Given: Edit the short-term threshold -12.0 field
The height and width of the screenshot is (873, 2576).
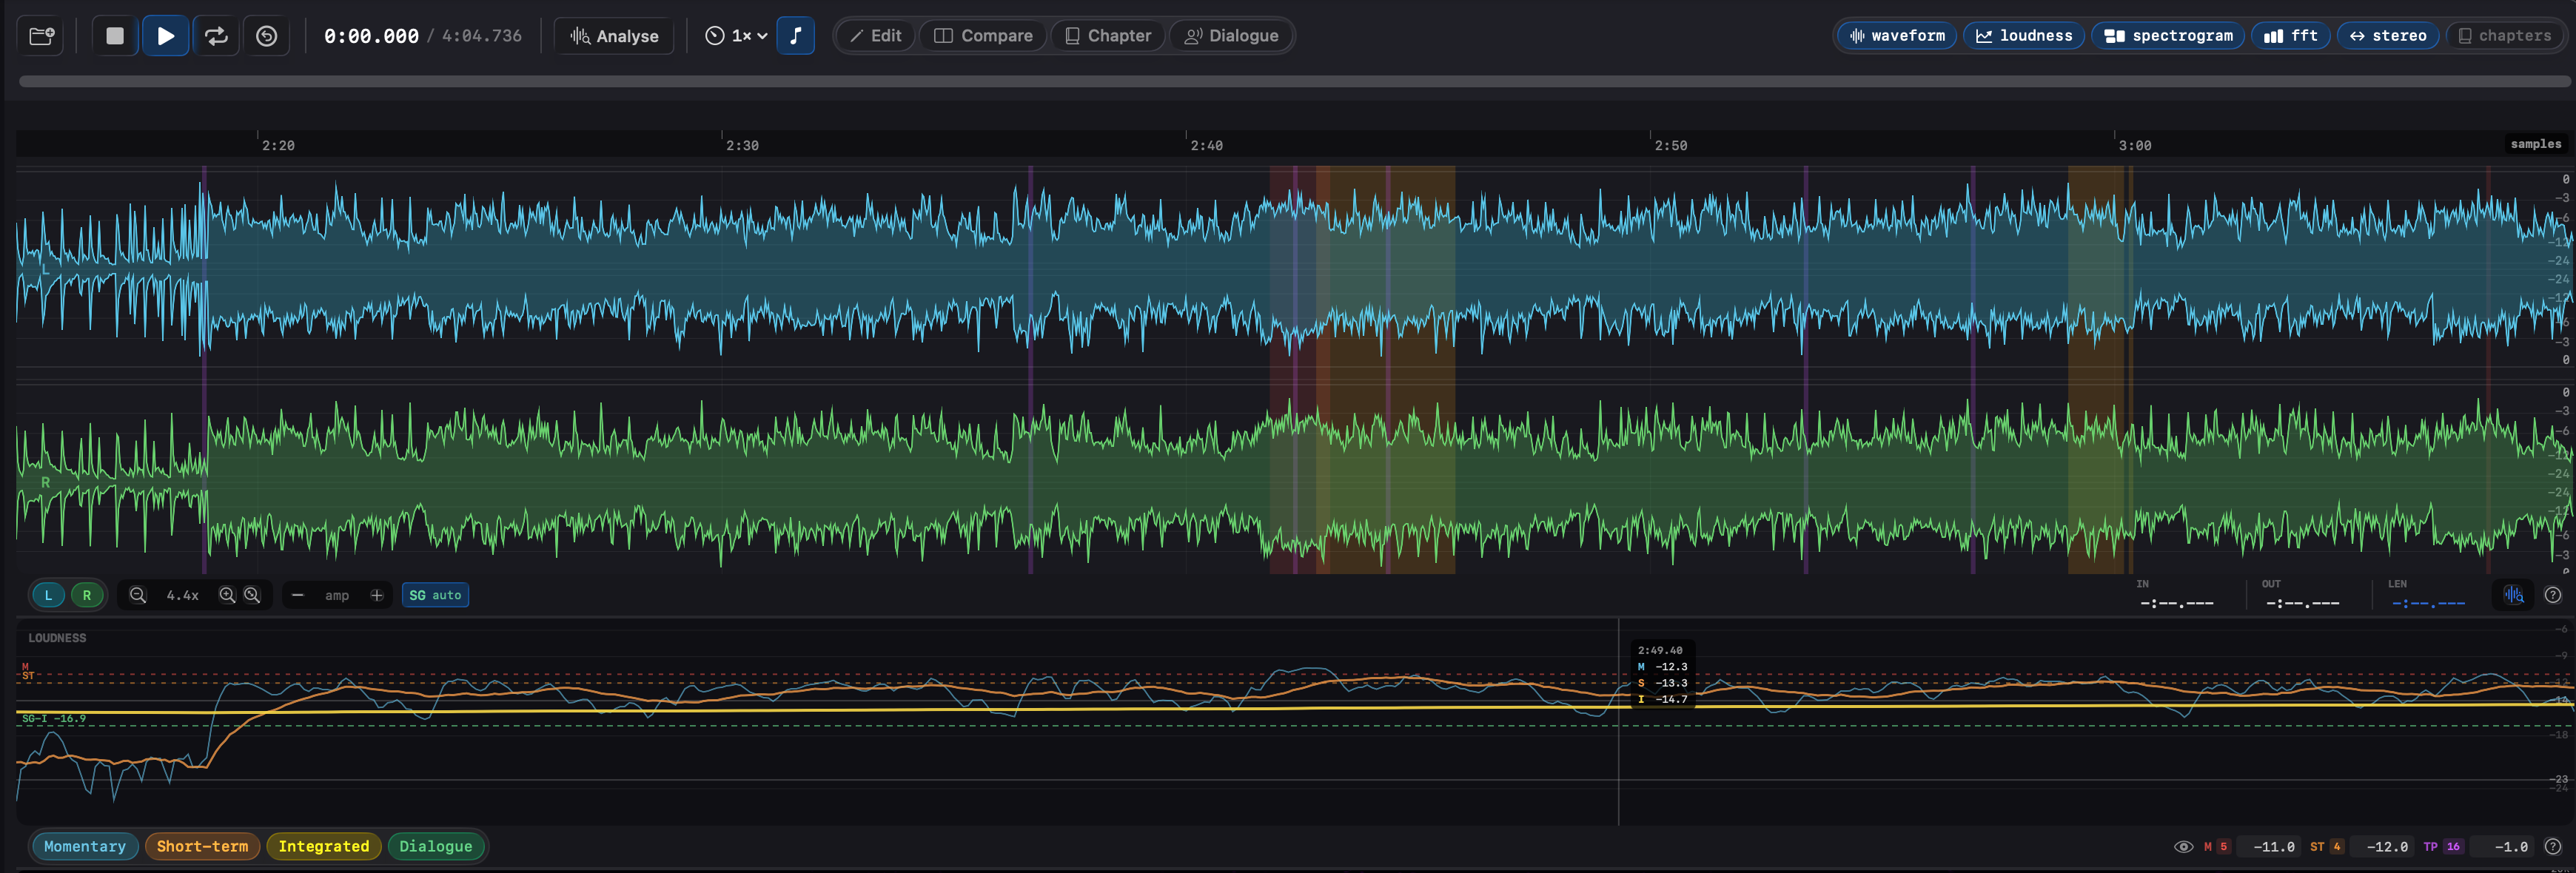Looking at the screenshot, I should click(x=2382, y=847).
